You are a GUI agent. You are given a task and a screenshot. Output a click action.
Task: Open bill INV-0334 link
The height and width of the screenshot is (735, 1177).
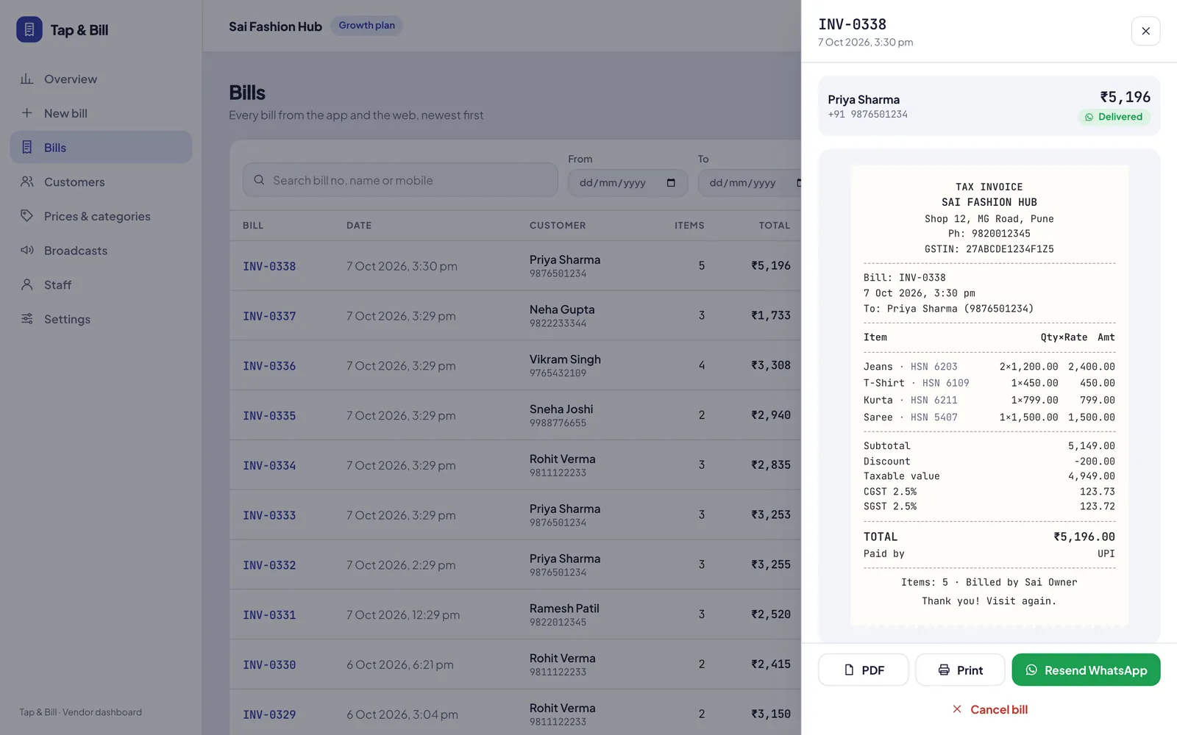269,465
